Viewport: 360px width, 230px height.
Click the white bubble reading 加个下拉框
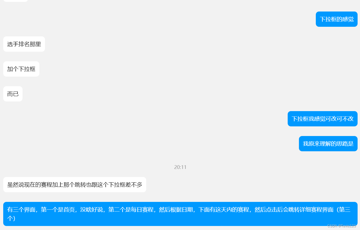click(x=21, y=69)
